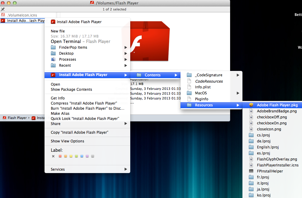The height and width of the screenshot is (198, 302).
Task: Click the Info.plist document icon
Action: 189,87
